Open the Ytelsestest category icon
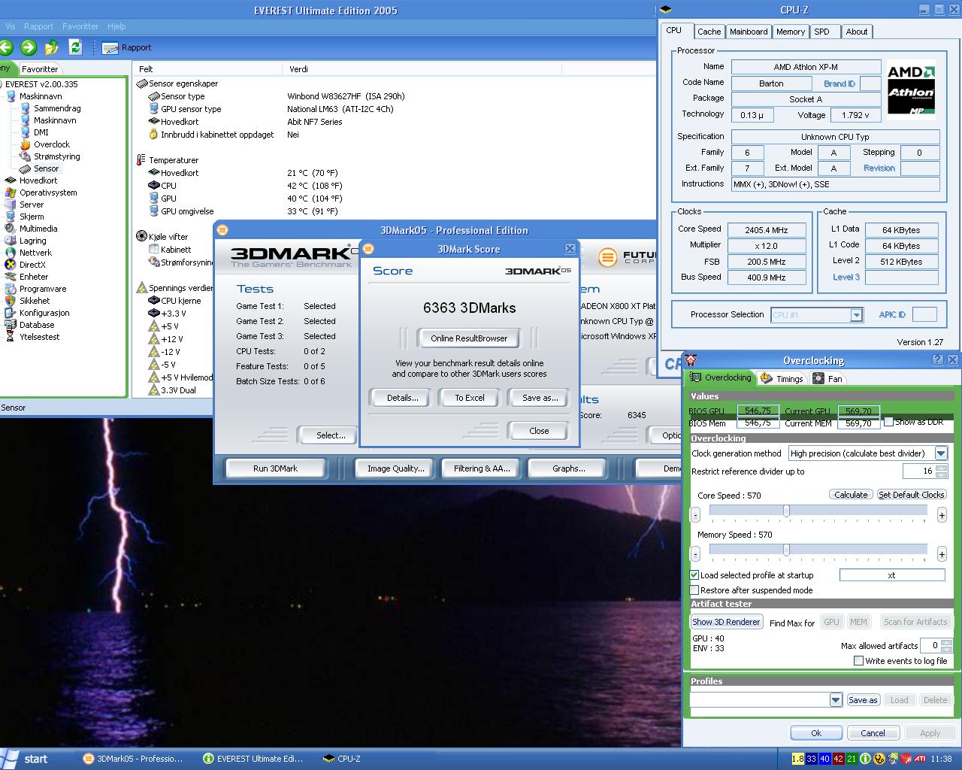This screenshot has width=962, height=770. point(11,337)
